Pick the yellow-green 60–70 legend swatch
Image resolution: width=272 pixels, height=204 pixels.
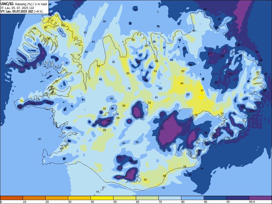point(147,198)
